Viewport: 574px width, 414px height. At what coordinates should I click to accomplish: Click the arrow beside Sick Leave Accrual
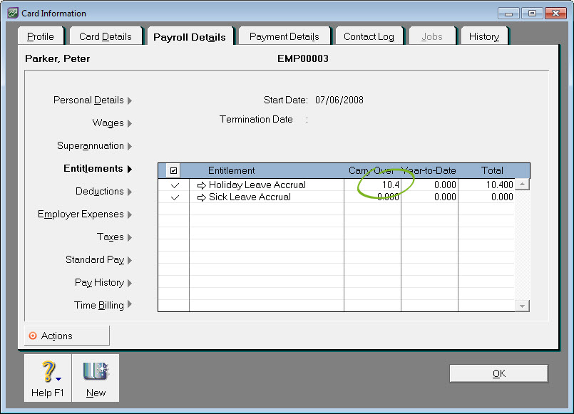[x=201, y=197]
